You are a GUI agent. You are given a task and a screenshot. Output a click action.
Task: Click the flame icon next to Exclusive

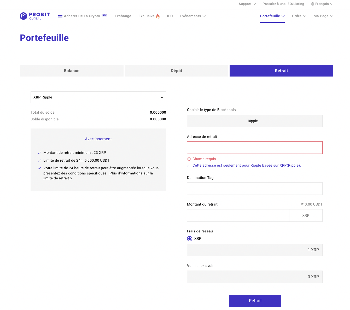click(158, 16)
